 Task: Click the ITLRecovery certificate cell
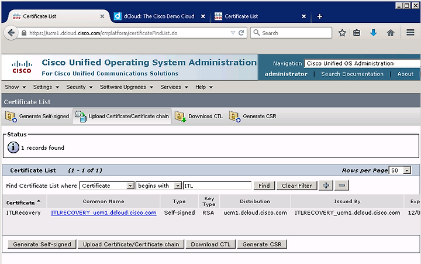pyautogui.click(x=23, y=212)
